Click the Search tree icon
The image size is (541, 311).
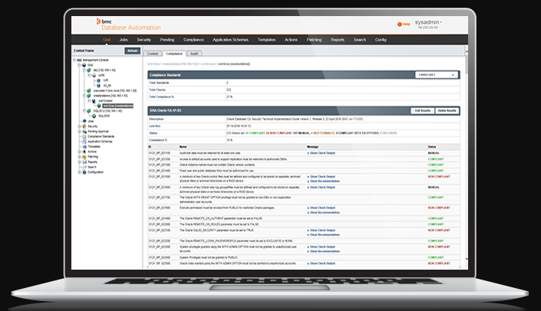point(84,167)
